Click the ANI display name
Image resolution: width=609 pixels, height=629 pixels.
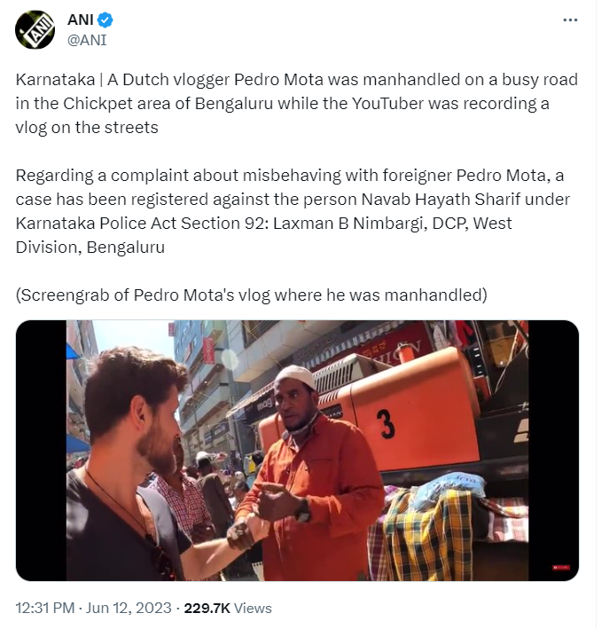tap(81, 20)
